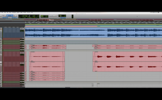Open the AudioSuite menu
162x100 pixels.
click(x=14, y=12)
